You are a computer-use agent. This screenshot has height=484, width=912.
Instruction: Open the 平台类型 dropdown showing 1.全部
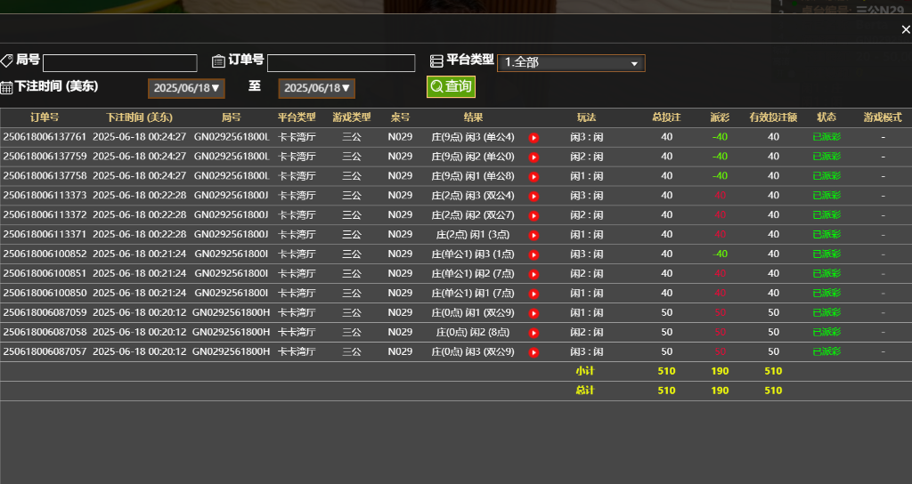click(570, 63)
